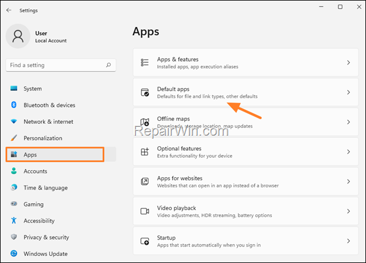Click 'Extra functionality for your device' text
The width and height of the screenshot is (366, 263).
point(195,156)
